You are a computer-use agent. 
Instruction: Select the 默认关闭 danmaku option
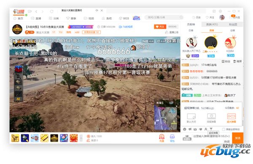(x=191, y=118)
